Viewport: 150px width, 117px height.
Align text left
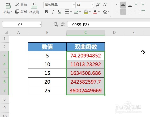117,12
